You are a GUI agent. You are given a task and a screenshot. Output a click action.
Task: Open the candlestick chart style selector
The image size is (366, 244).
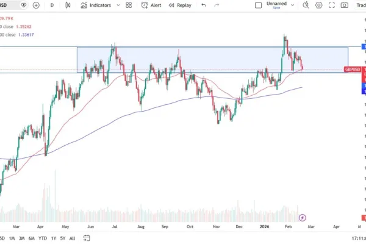click(x=68, y=5)
